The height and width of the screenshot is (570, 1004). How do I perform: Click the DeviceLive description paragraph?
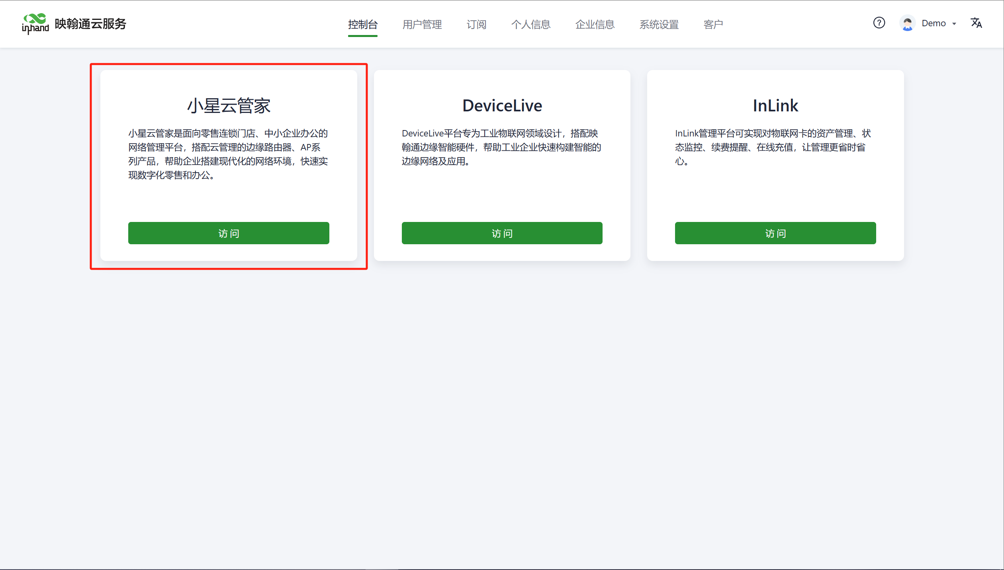[502, 147]
